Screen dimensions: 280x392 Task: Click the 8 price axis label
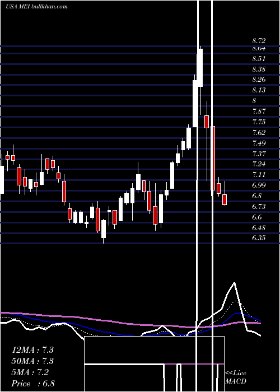pos(254,101)
